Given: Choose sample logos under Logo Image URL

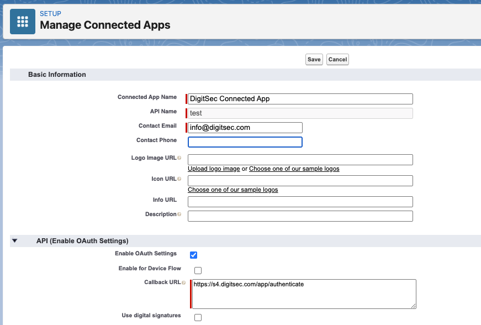Looking at the screenshot, I should [294, 169].
